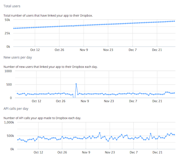Click 'Dec 21' label under Total users chart
Image resolution: width=179 pixels, height=159 pixels.
point(157,50)
